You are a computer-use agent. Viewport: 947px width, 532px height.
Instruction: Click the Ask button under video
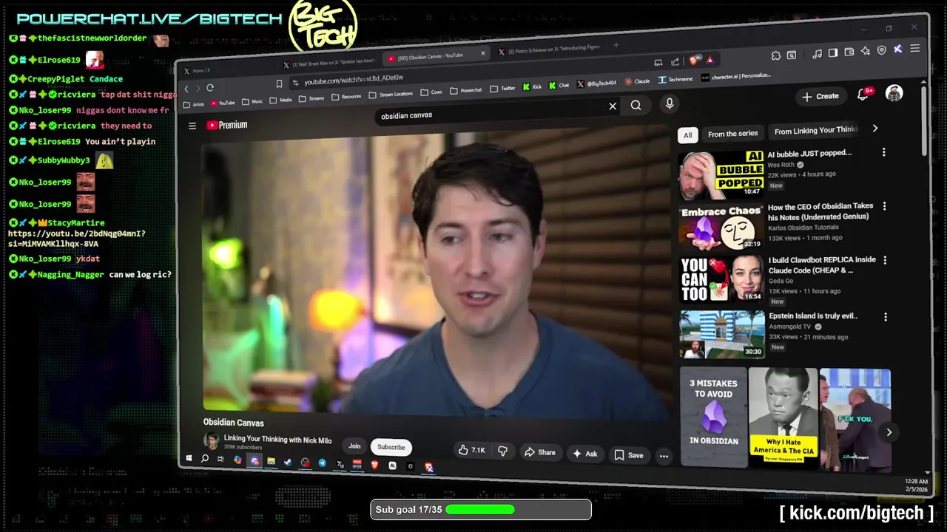click(584, 454)
